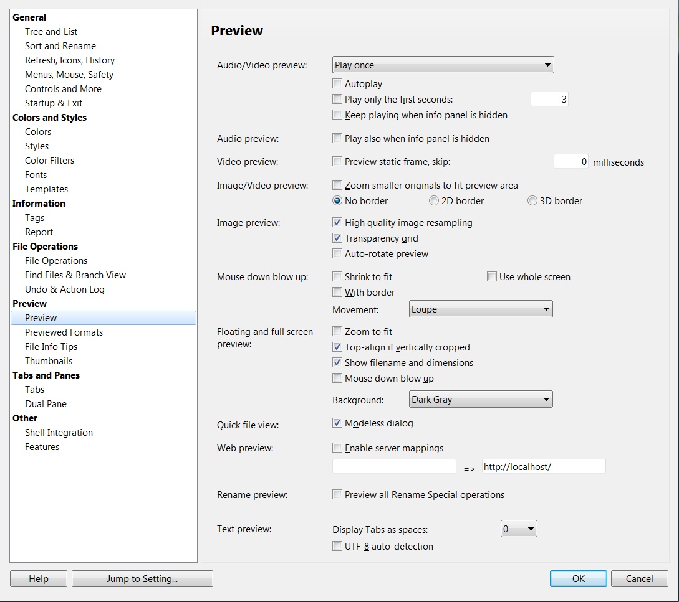
Task: Toggle Transparency grid checkbox
Action: coord(337,238)
